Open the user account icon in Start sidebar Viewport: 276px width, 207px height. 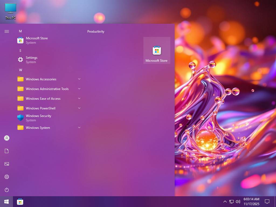pos(7,138)
